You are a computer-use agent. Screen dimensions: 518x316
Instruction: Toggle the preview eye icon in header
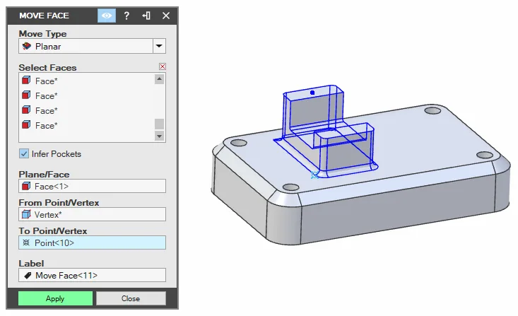[107, 16]
